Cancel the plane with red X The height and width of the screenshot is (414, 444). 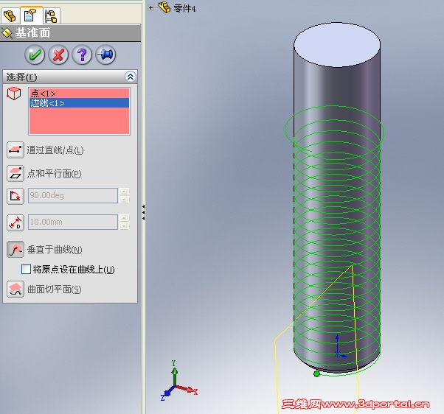[58, 55]
